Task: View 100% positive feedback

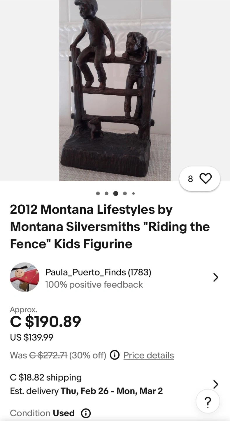Action: coord(94,284)
